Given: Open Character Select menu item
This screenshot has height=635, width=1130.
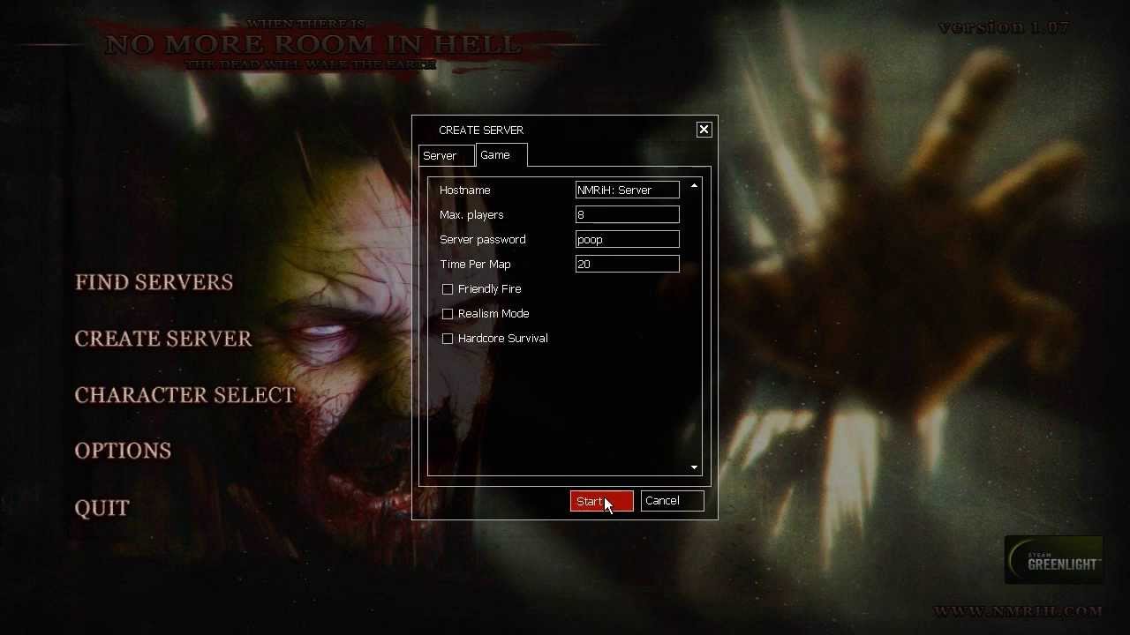Looking at the screenshot, I should [185, 395].
